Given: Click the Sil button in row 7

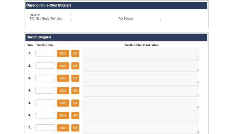Looking at the screenshot, I should point(75,128).
